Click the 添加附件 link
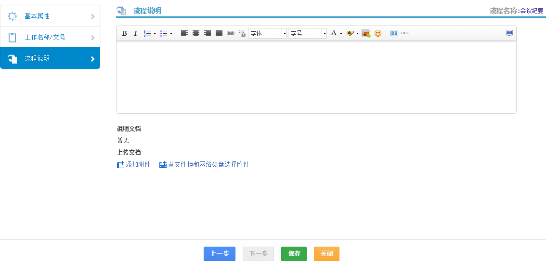 [x=138, y=165]
